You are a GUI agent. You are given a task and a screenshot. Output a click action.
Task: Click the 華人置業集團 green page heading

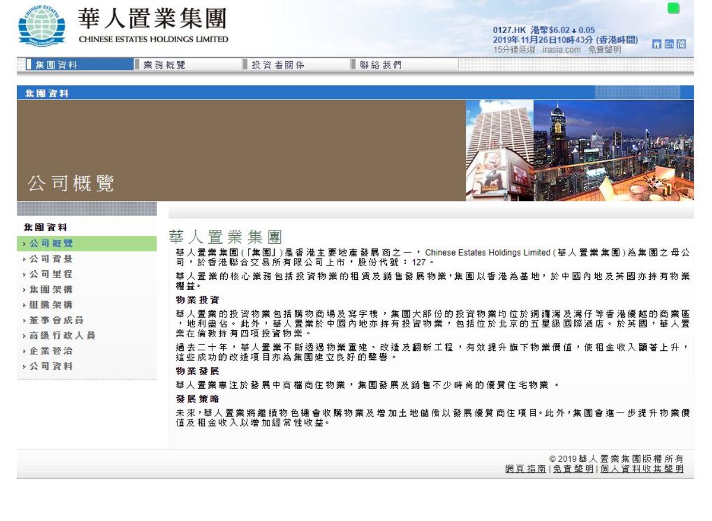tap(225, 237)
